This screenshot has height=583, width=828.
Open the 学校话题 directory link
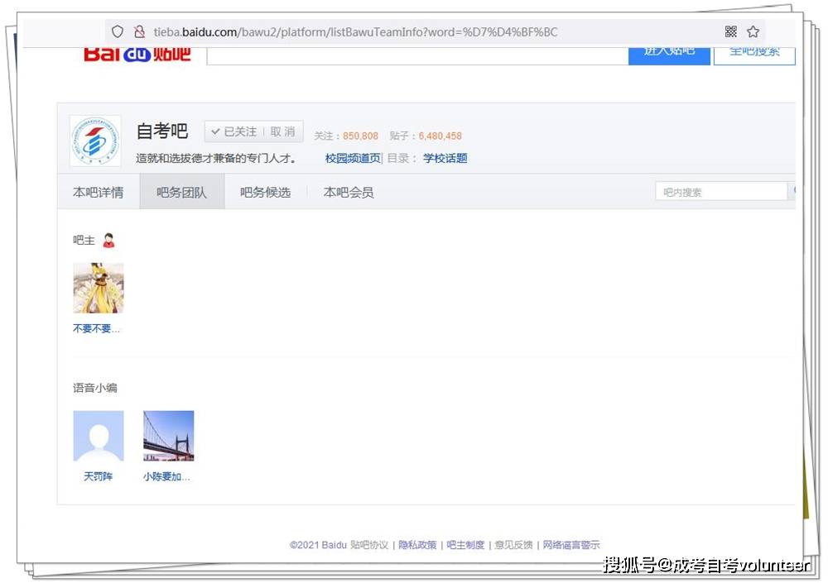click(x=445, y=158)
